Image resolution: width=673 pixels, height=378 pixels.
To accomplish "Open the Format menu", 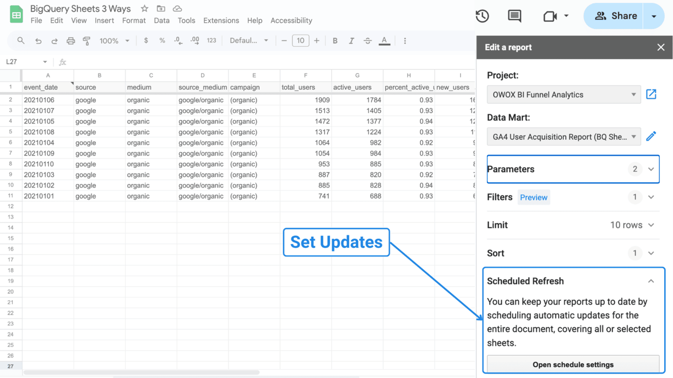I will [x=134, y=21].
